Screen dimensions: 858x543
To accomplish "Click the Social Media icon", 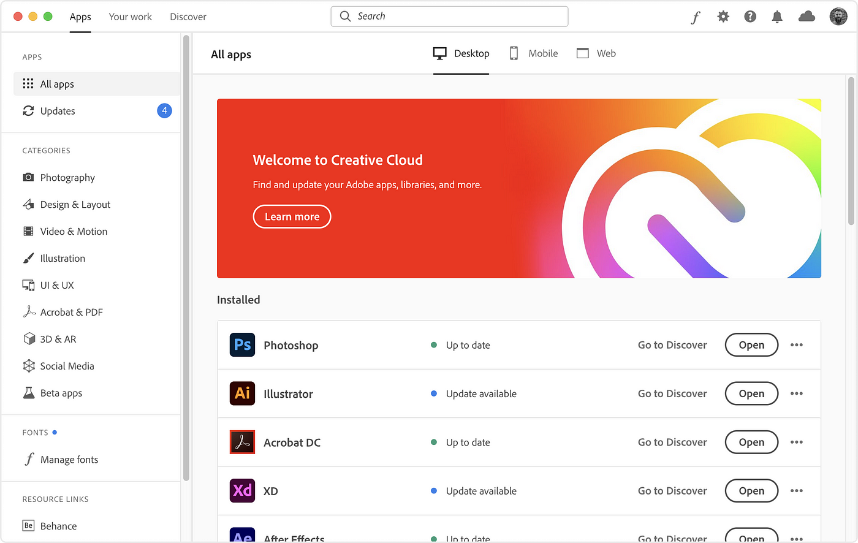I will coord(29,366).
